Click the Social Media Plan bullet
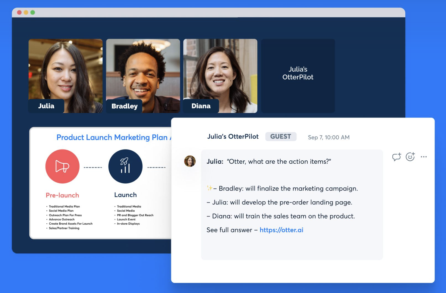 [61, 211]
